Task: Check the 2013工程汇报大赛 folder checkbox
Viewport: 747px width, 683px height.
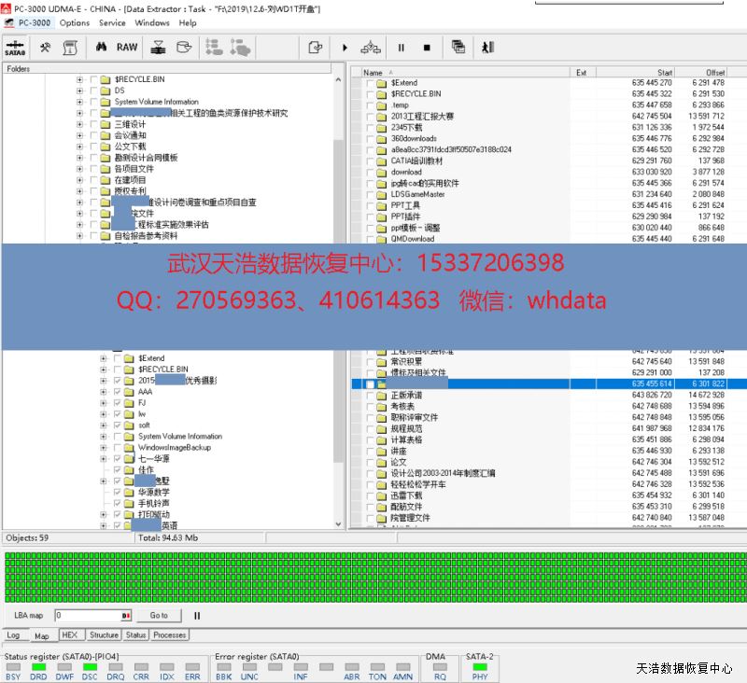Action: [x=370, y=117]
